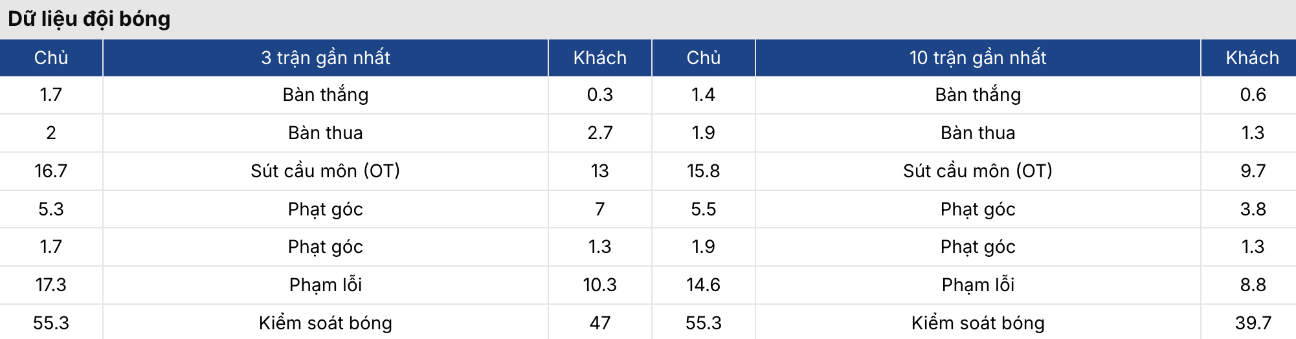Click the 'Khách' header right of '10 trận gần nhất'

tap(1252, 58)
